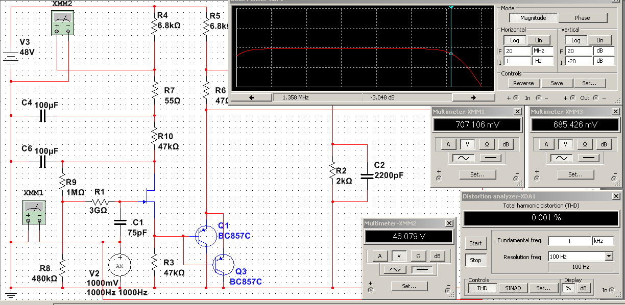Open Set... in Multimeter-XMM3

pos(575,174)
